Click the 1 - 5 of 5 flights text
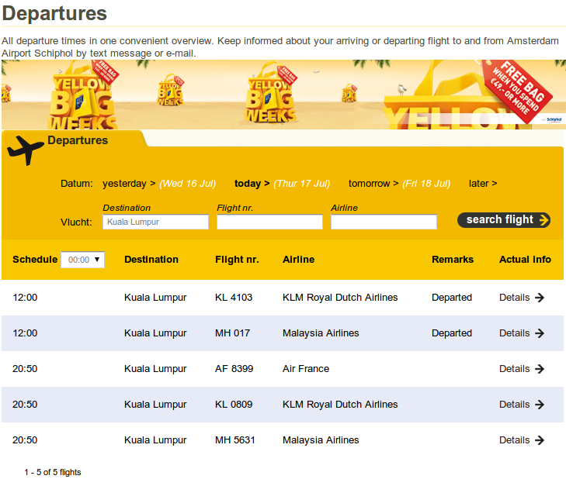Viewport: 566px width, 486px height. point(53,472)
